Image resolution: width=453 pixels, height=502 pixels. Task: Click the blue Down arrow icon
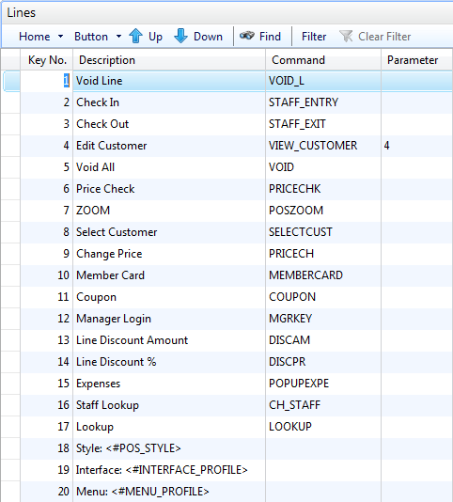(180, 36)
